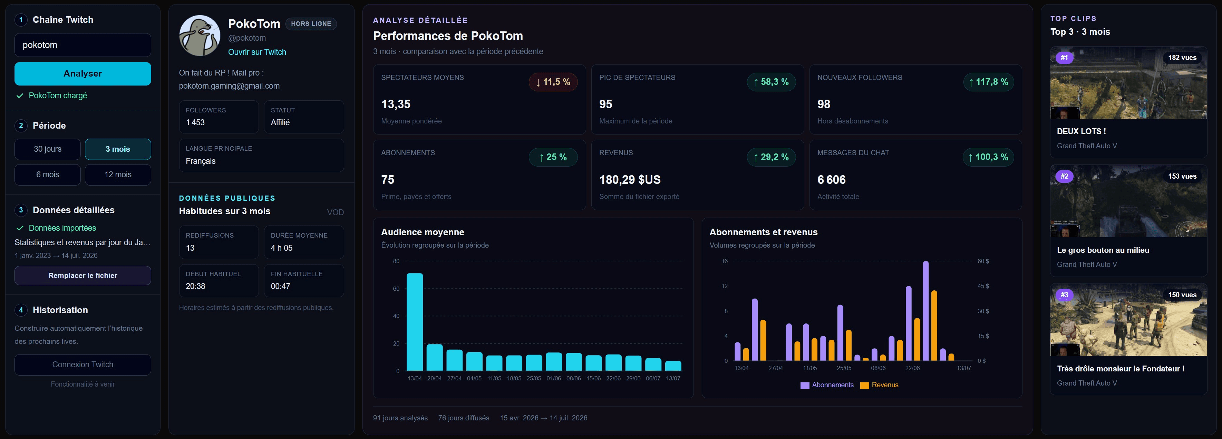Click the 182 vues badge
This screenshot has width=1222, height=439.
(1182, 58)
